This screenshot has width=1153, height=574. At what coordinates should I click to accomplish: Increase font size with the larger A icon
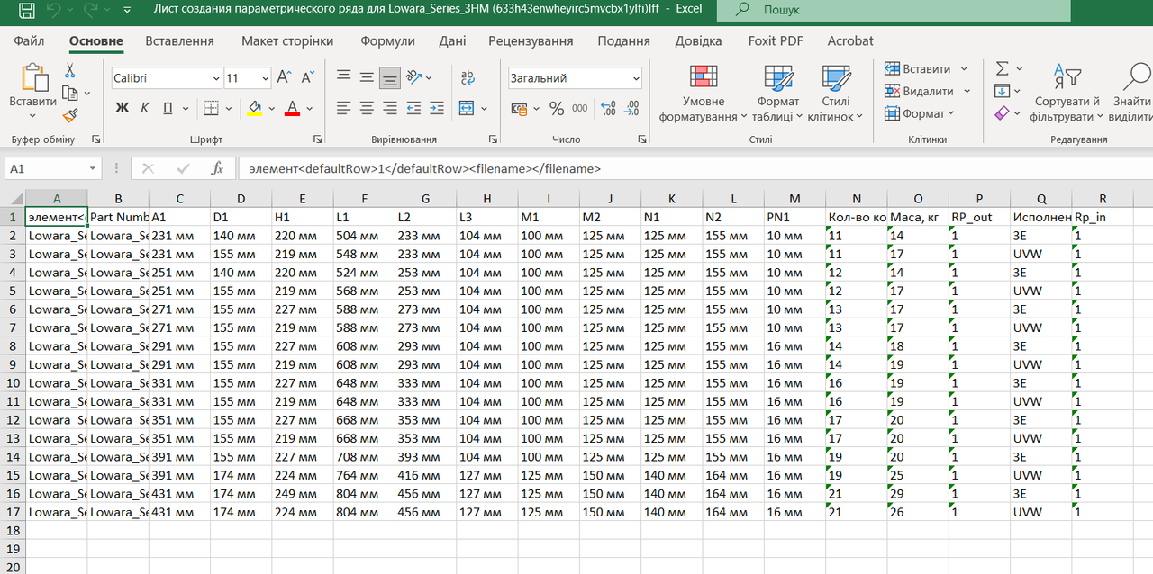pyautogui.click(x=284, y=78)
